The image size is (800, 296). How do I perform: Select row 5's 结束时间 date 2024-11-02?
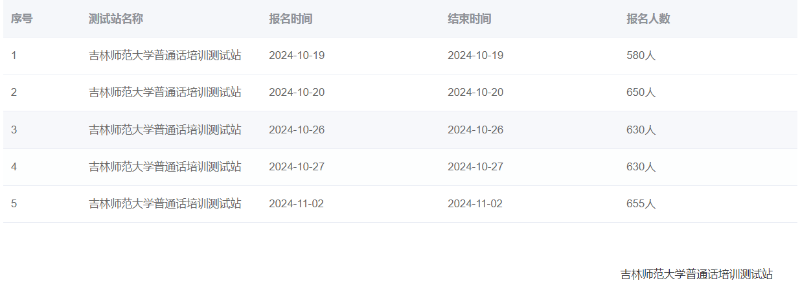point(475,204)
